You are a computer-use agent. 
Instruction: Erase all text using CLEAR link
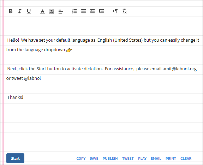[186, 159]
